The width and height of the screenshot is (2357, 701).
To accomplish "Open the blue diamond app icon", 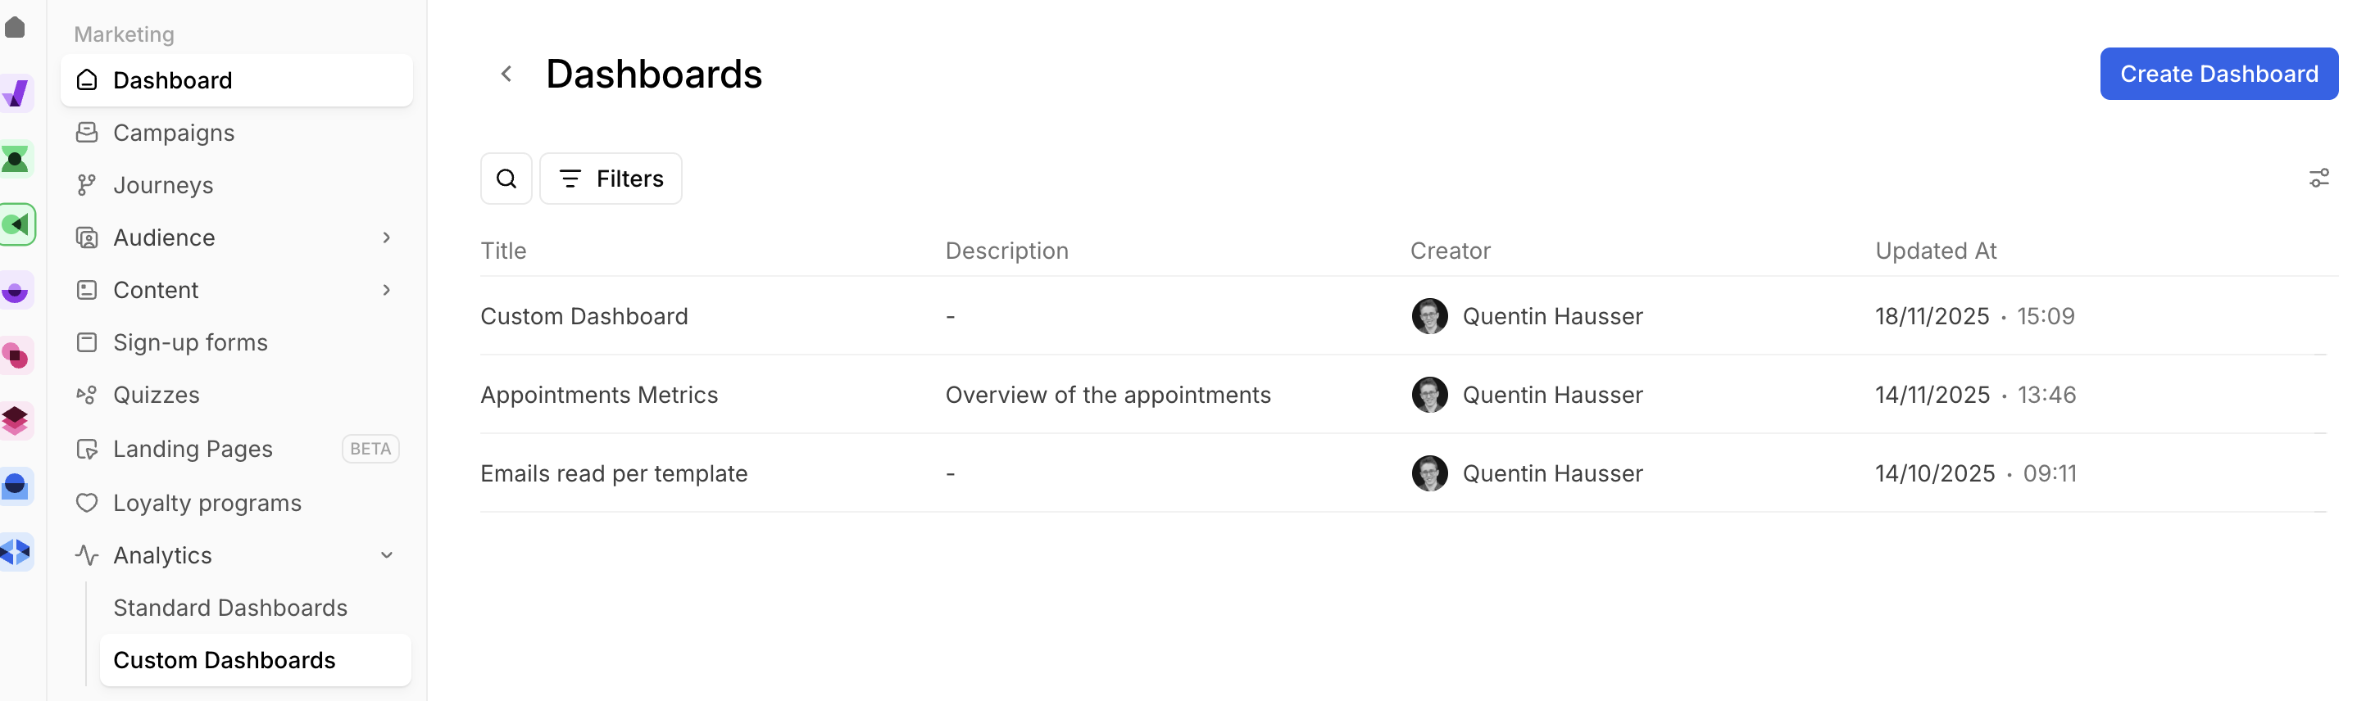I will tap(16, 552).
